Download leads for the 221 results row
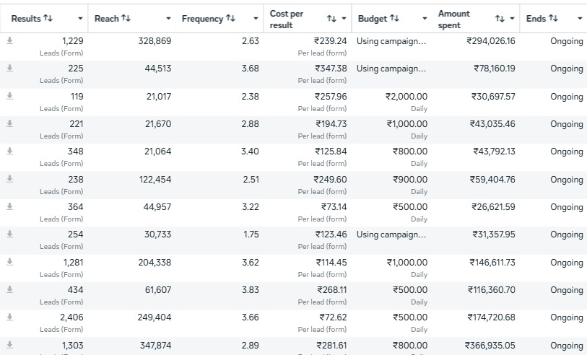This screenshot has width=587, height=355. (9, 123)
